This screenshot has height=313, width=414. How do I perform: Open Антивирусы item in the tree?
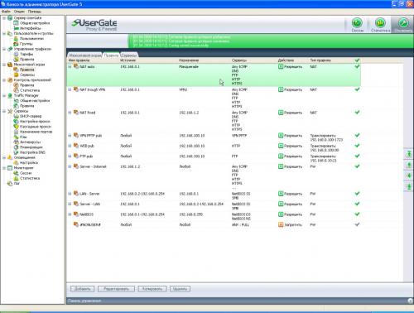point(30,142)
